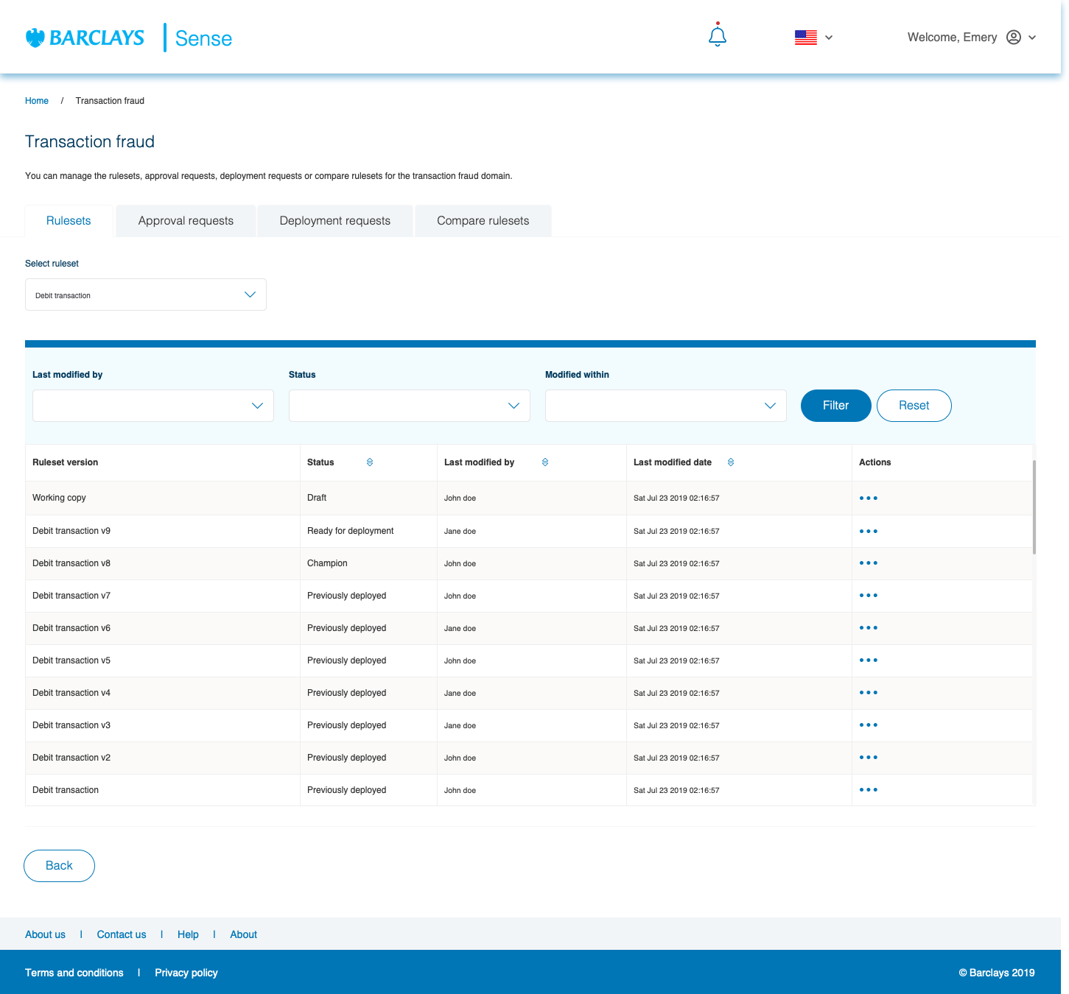Open the Modified within filter dropdown
Screen dimensions: 1069x994
pyautogui.click(x=666, y=406)
